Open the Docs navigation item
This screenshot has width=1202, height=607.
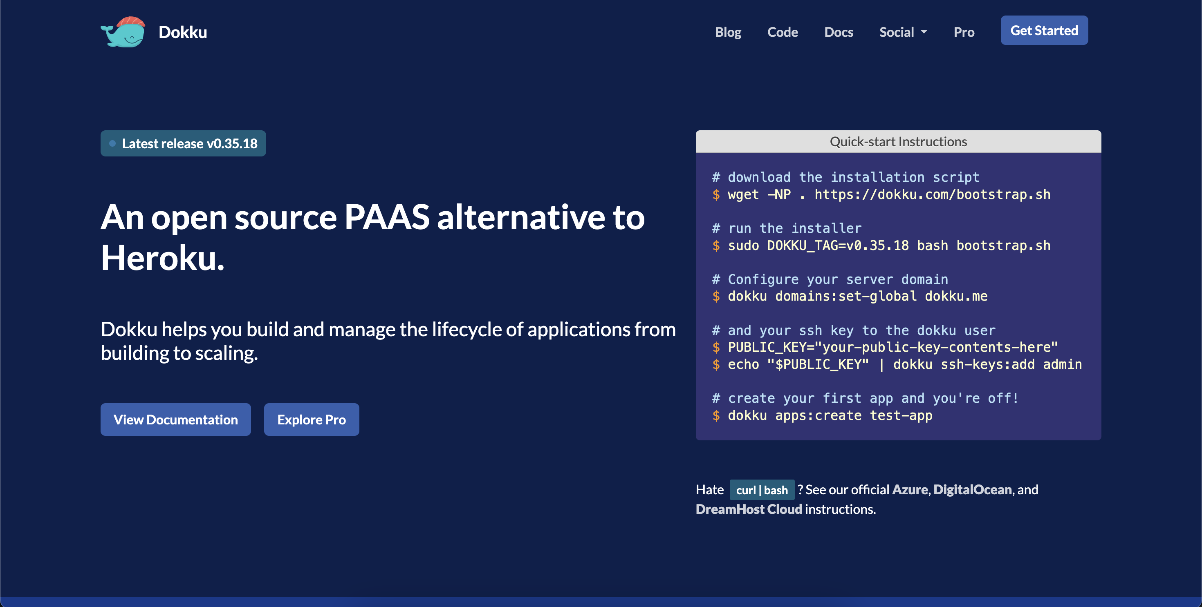click(x=839, y=32)
